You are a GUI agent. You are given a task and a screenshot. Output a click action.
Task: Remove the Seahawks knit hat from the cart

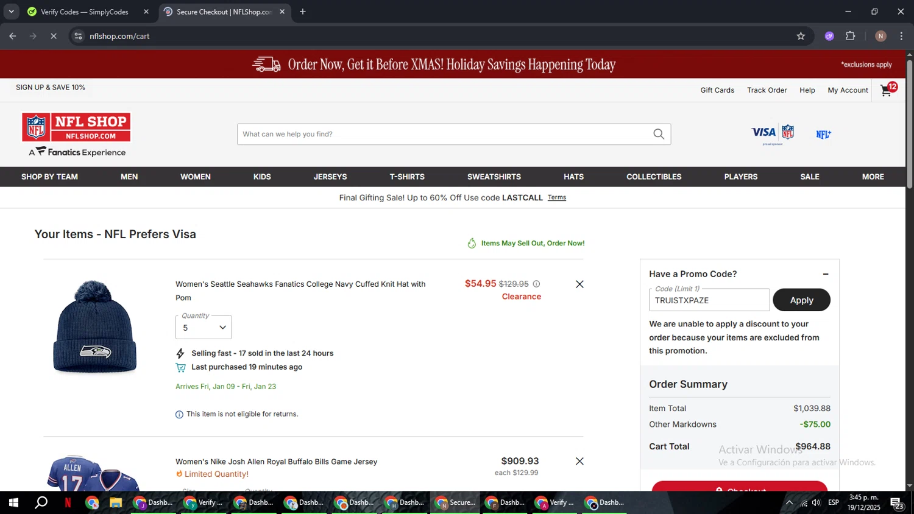pyautogui.click(x=579, y=284)
